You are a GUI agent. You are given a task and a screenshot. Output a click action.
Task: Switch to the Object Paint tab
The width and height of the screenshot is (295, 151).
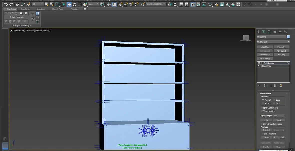click(x=58, y=9)
